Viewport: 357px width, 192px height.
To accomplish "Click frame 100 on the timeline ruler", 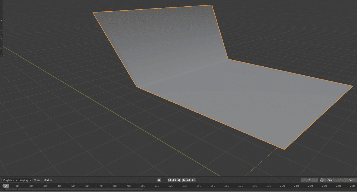I will [143, 186].
